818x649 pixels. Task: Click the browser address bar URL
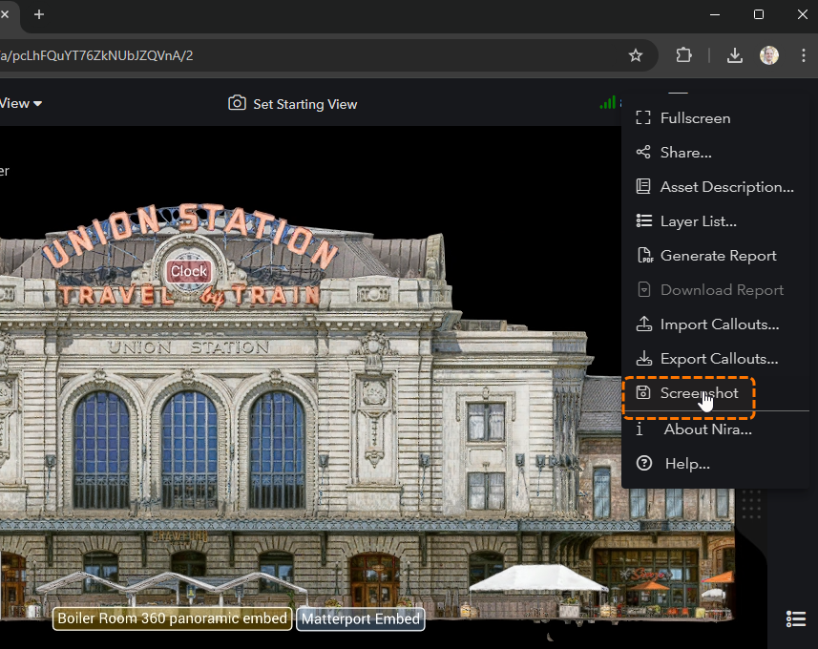coord(96,55)
